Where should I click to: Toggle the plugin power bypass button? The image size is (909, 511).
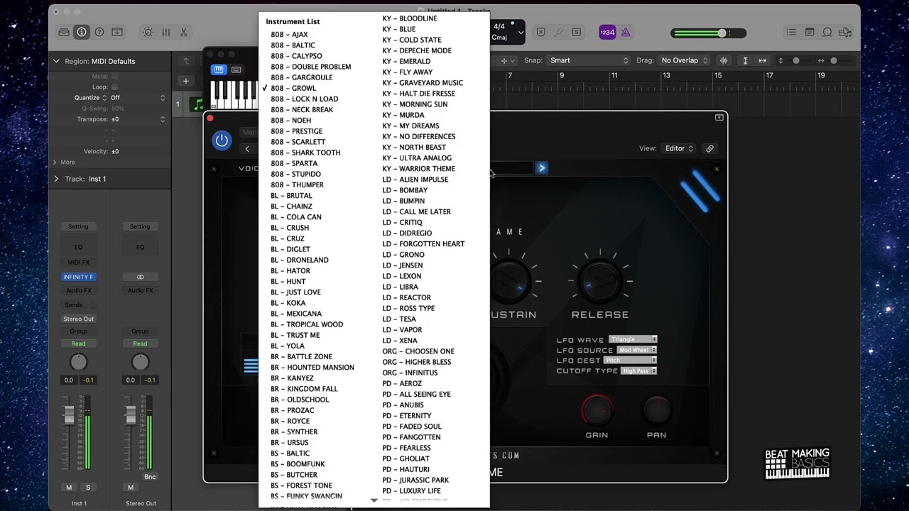tap(222, 141)
